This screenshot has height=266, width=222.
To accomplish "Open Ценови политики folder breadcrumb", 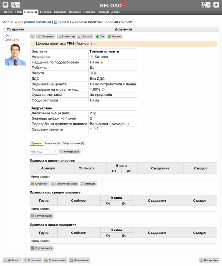I will (37, 22).
